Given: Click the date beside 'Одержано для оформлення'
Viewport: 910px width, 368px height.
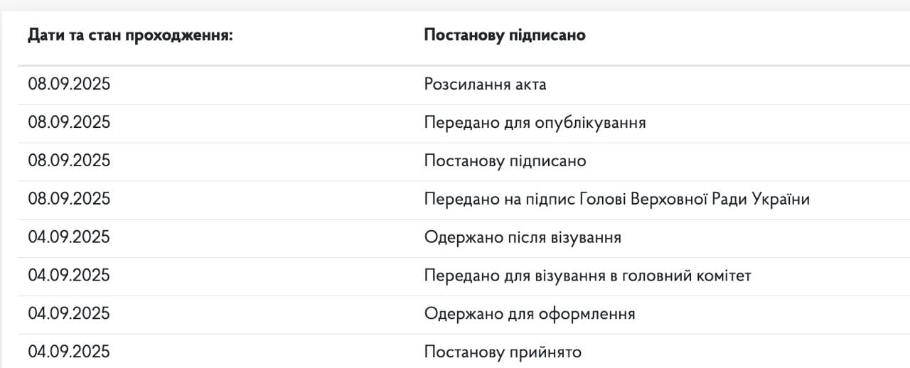Looking at the screenshot, I should [69, 314].
